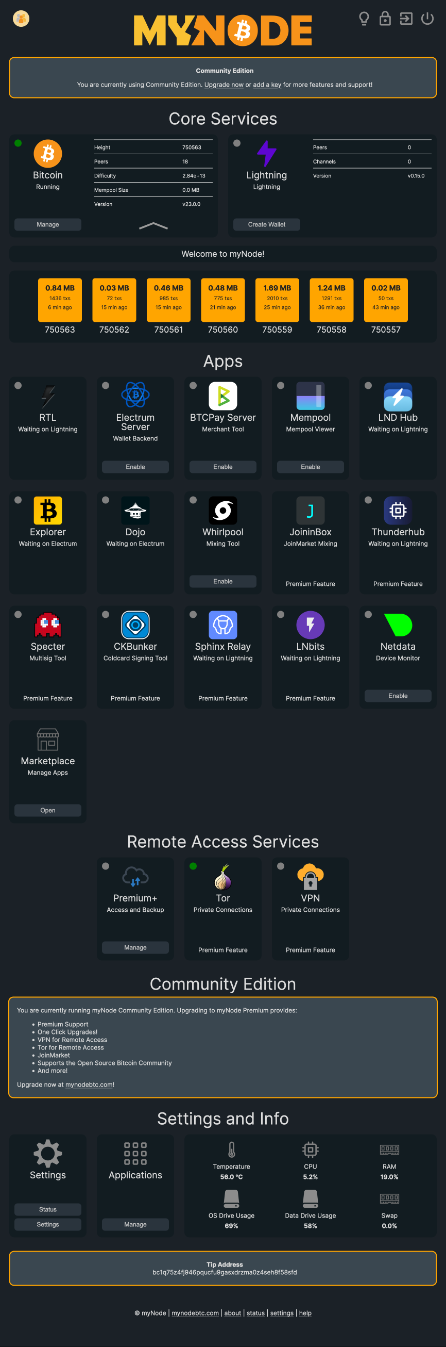The width and height of the screenshot is (446, 1347).
Task: Click the logout arrow icon
Action: pyautogui.click(x=406, y=19)
